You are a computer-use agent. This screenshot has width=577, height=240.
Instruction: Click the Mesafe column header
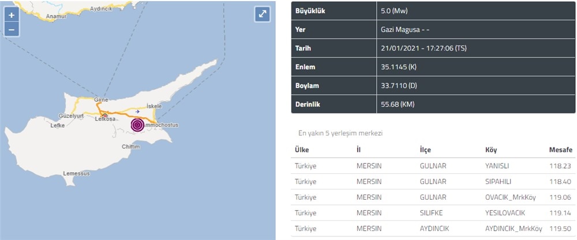[x=560, y=150]
